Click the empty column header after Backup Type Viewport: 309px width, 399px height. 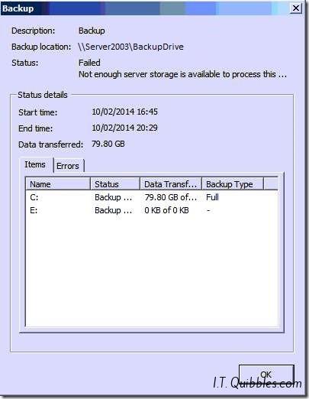pyautogui.click(x=271, y=184)
